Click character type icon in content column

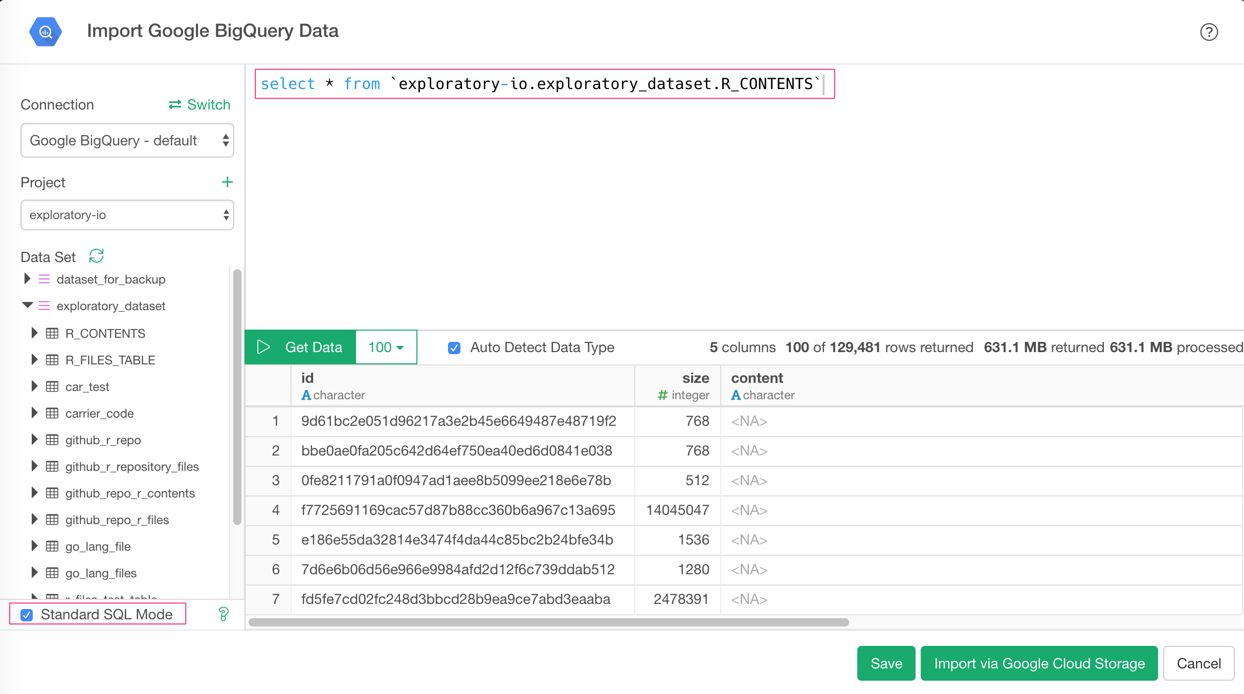(736, 395)
